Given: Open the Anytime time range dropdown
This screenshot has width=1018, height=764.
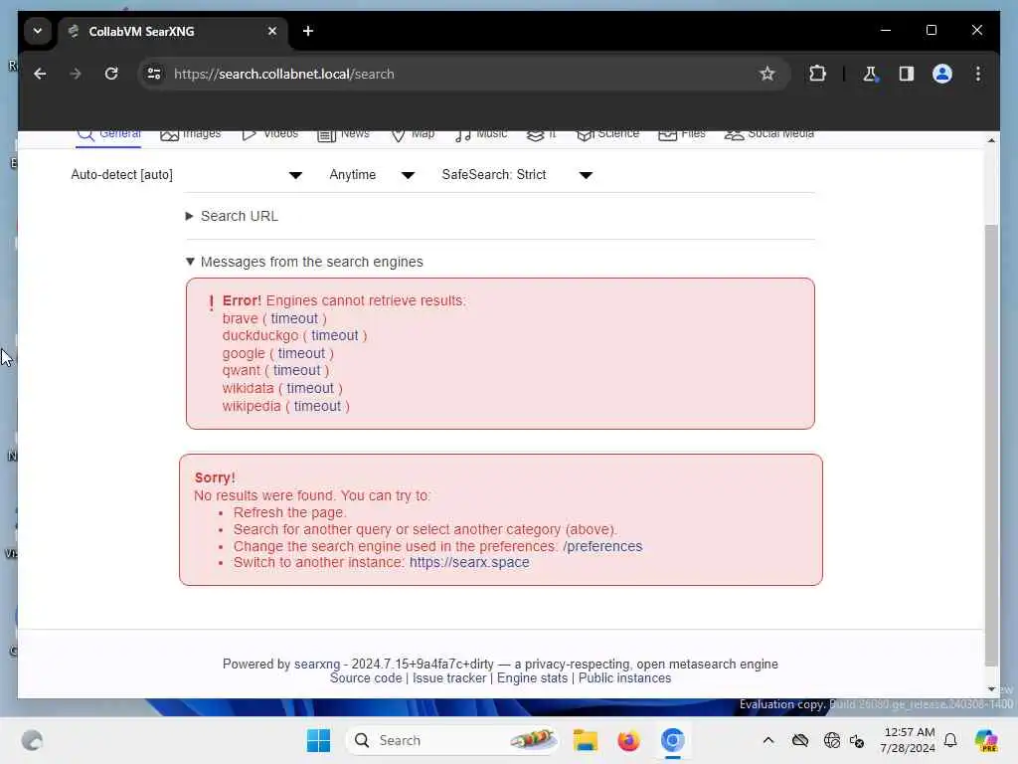Looking at the screenshot, I should (x=372, y=175).
